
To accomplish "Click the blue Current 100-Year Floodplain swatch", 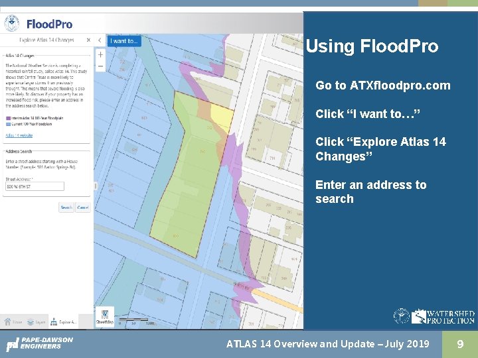I will point(8,124).
